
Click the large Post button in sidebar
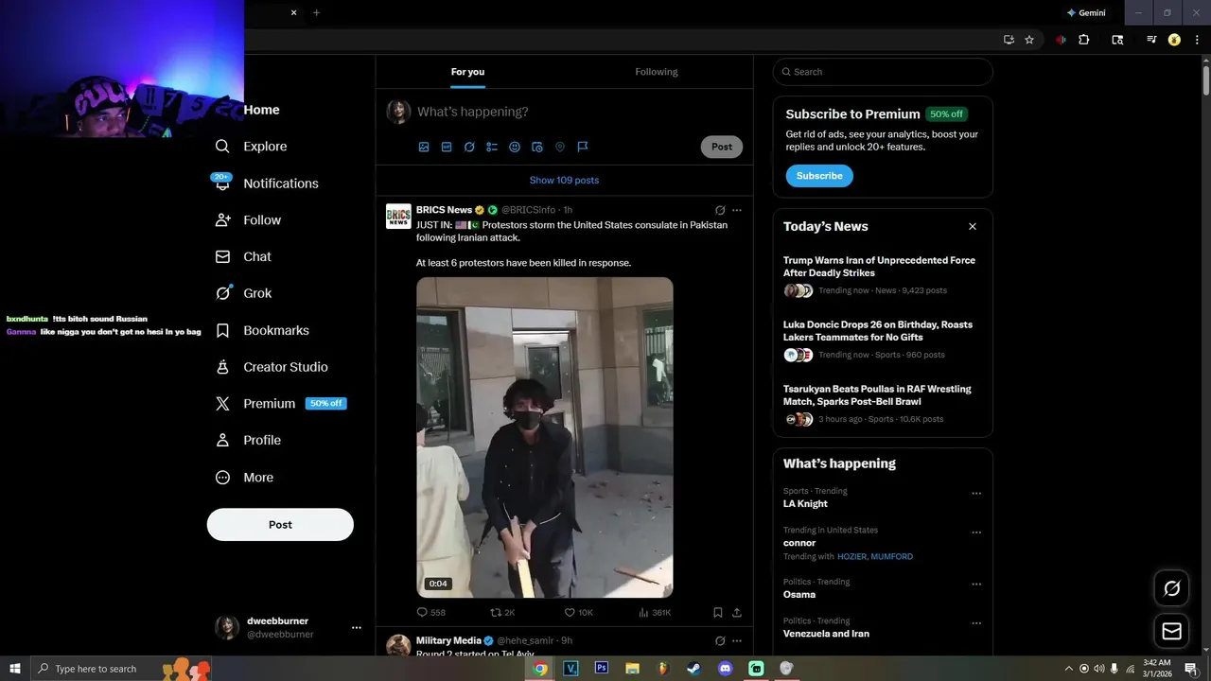click(280, 525)
